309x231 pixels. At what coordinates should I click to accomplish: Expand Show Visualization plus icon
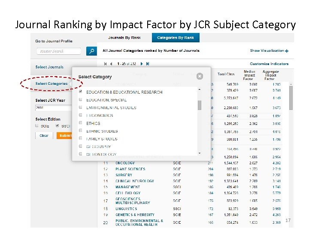click(287, 51)
